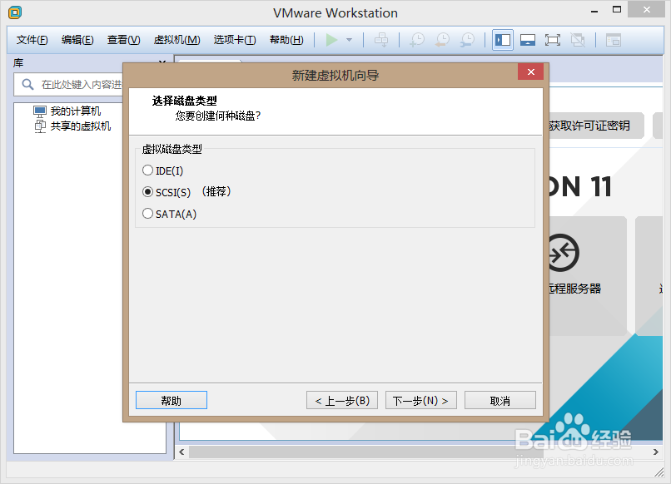Image resolution: width=671 pixels, height=484 pixels.
Task: Click the horizontal scrollbar right arrow
Action: point(655,452)
